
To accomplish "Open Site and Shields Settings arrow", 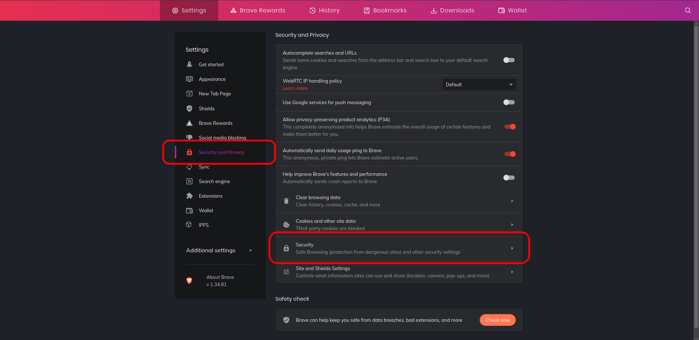I will click(x=512, y=272).
